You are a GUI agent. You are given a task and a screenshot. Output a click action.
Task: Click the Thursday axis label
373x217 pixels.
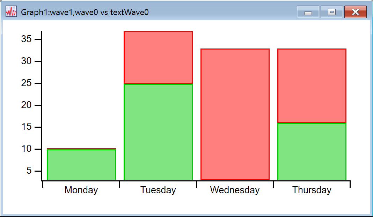pos(312,190)
